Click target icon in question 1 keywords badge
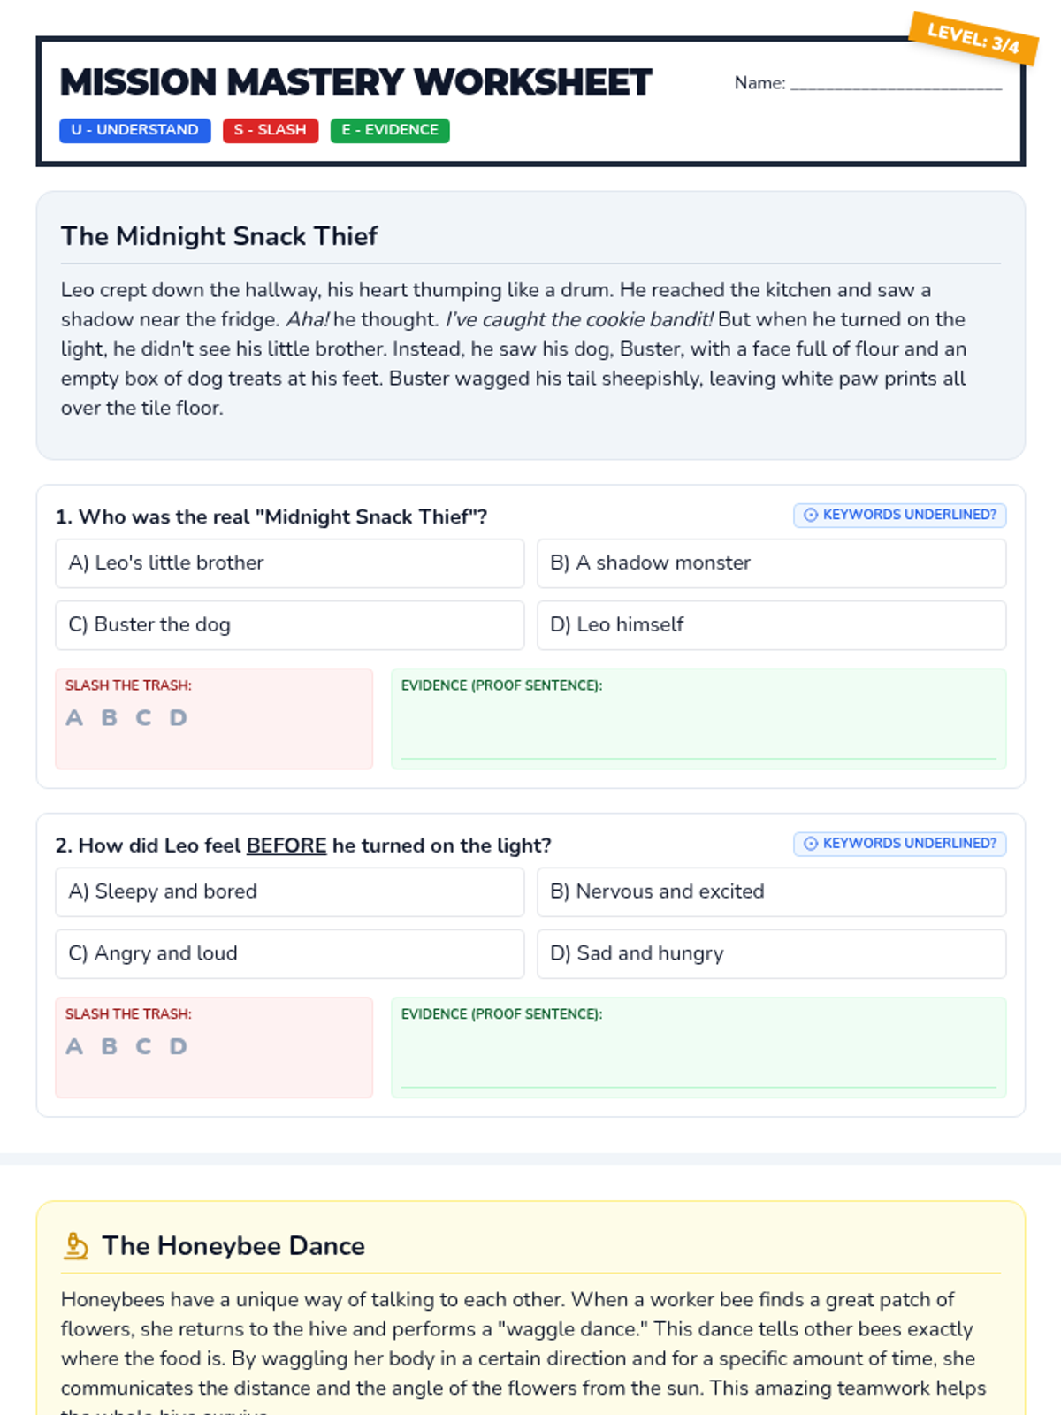 pos(810,515)
